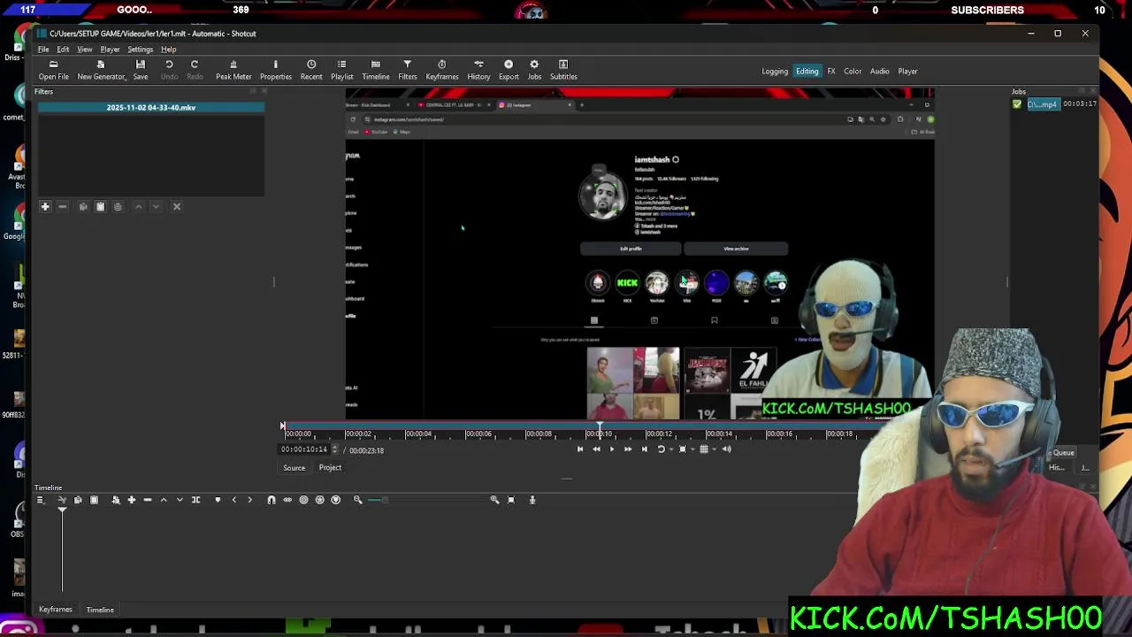Open the Properties panel
1132x637 pixels.
point(275,70)
